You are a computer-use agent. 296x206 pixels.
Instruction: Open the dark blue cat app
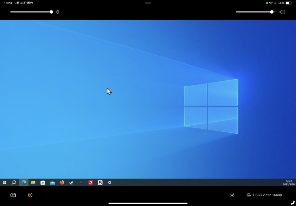click(81, 183)
